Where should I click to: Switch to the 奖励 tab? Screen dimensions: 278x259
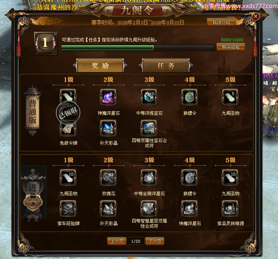click(x=100, y=65)
